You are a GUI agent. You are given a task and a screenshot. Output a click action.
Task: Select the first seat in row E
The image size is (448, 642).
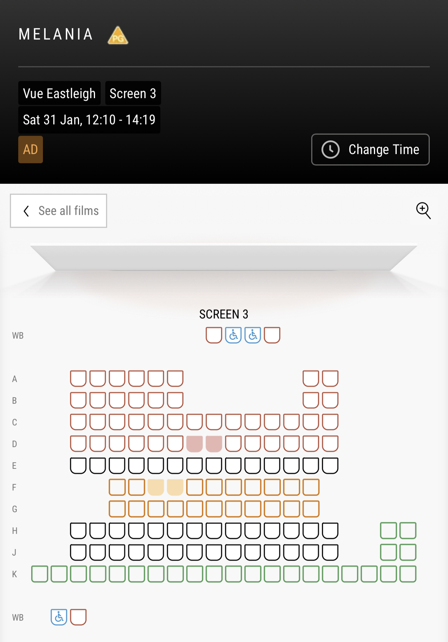[78, 465]
